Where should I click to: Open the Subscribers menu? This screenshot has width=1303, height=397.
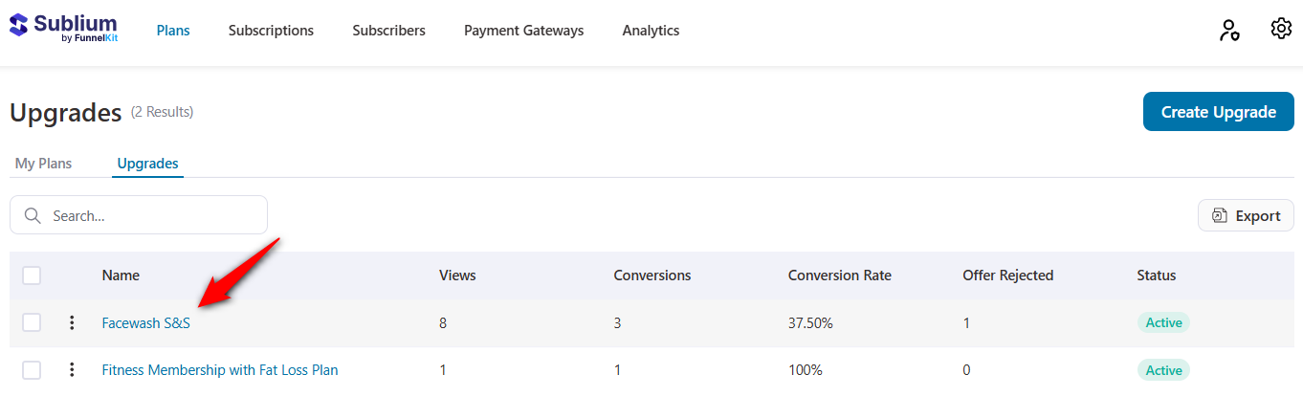(x=388, y=31)
